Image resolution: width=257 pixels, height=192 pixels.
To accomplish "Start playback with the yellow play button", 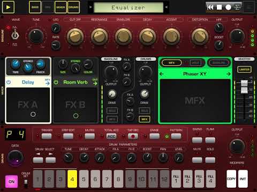I will 8,7.
